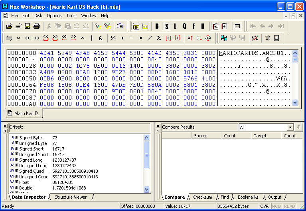
Task: Open the All filter dropdown in Compare Results
Action: tap(290, 127)
